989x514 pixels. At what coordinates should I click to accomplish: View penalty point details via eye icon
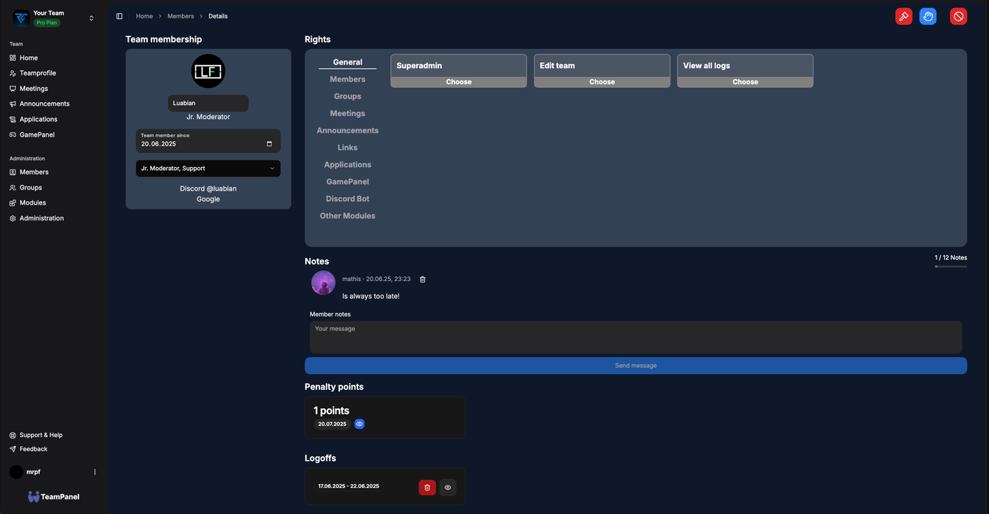click(x=359, y=424)
